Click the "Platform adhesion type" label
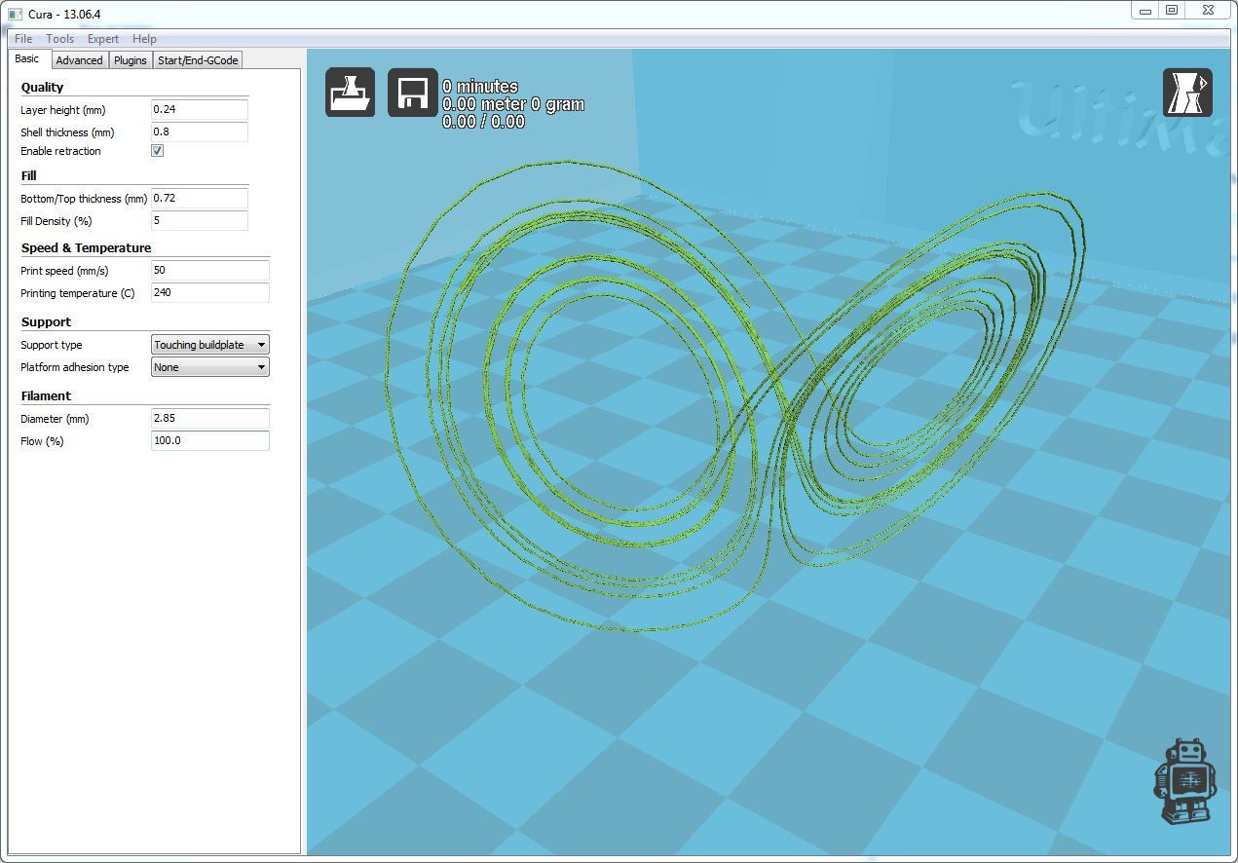Screen dimensions: 1238x863 click(75, 367)
